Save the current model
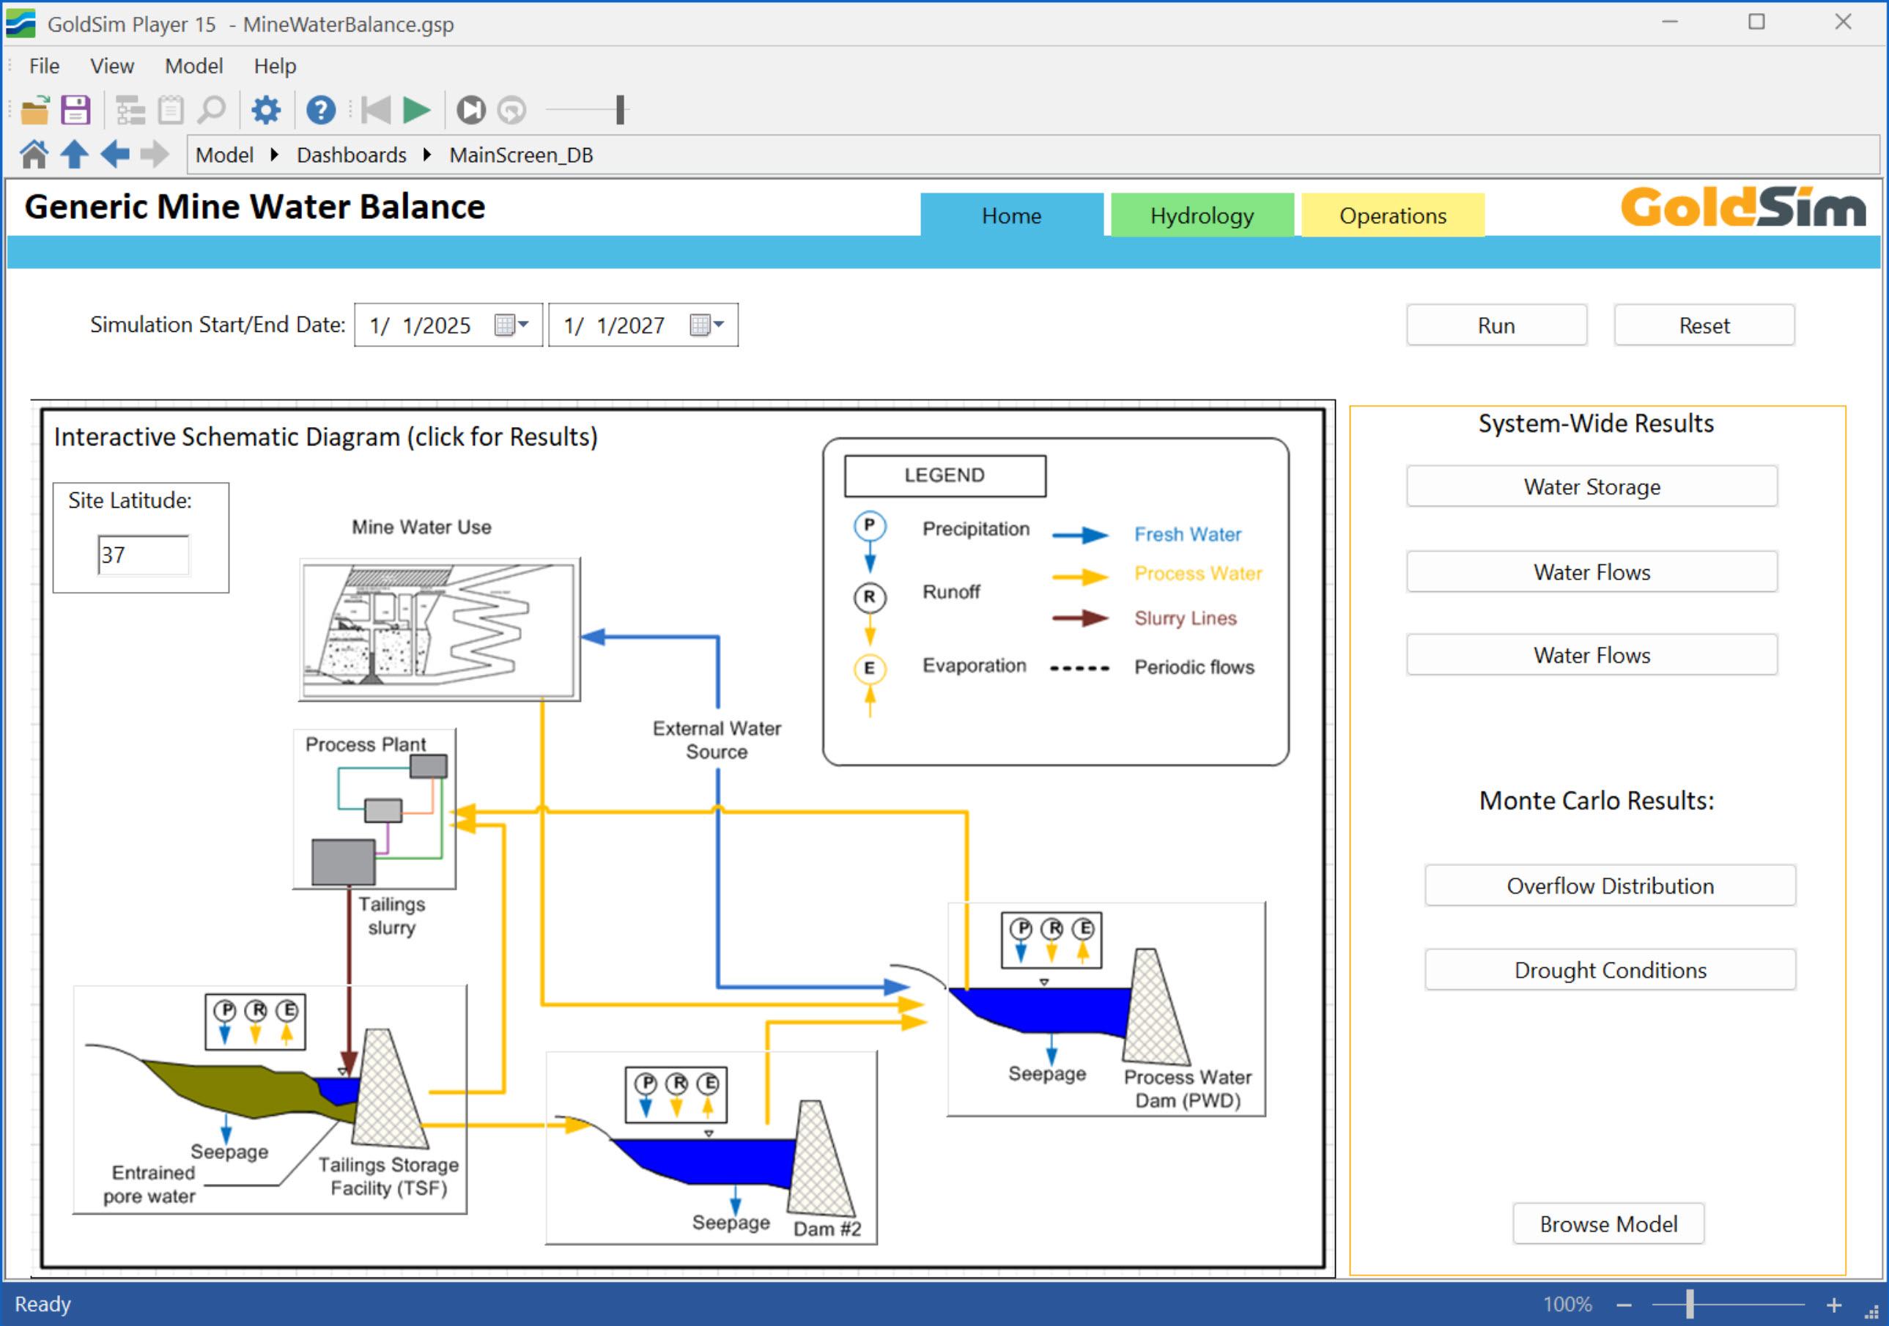This screenshot has height=1326, width=1889. click(x=75, y=109)
